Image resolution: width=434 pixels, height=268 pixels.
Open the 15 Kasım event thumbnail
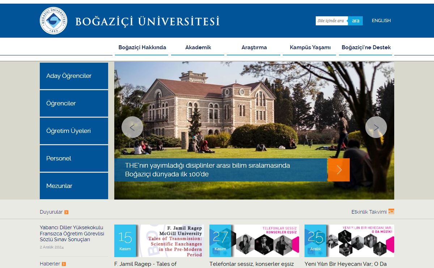(159, 241)
